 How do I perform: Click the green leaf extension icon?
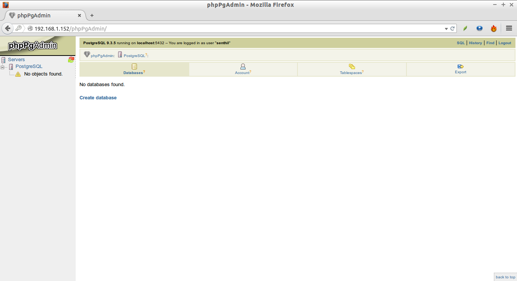466,28
